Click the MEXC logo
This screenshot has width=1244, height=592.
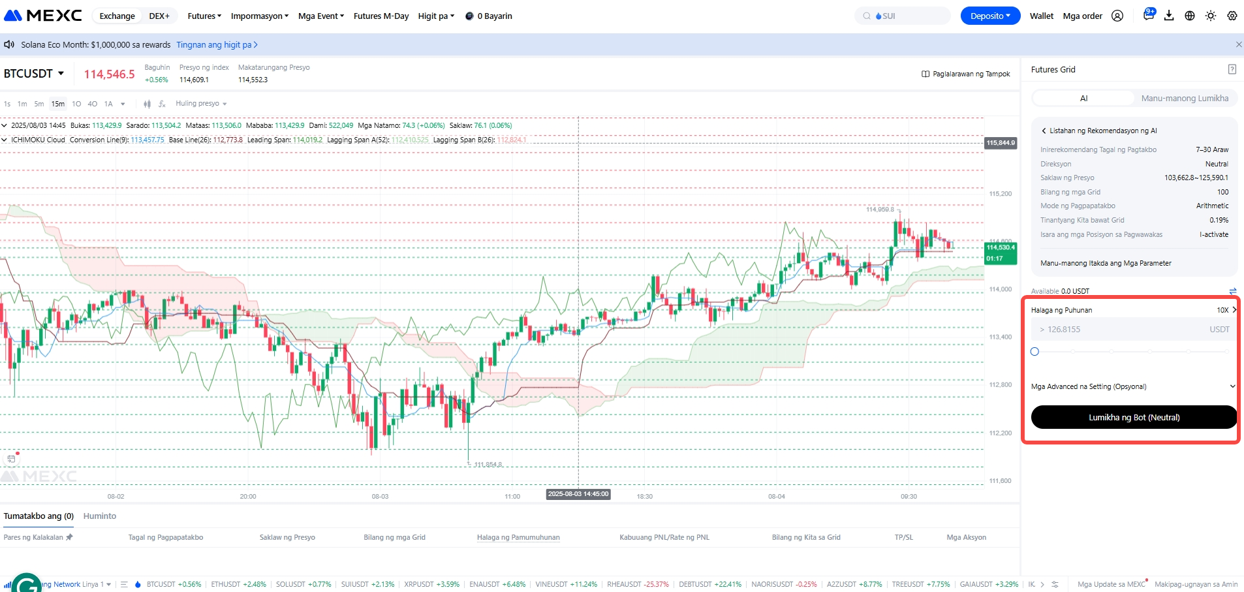tap(43, 16)
